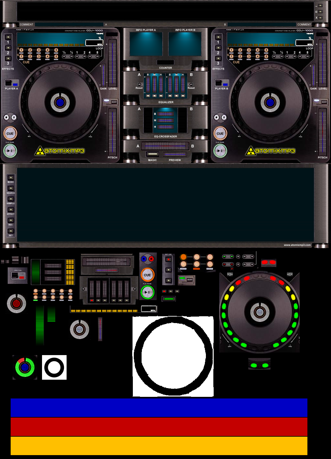This screenshot has width=331, height=459.
Task: Adjust channel A's bass equalizer slider
Action: tap(148, 84)
